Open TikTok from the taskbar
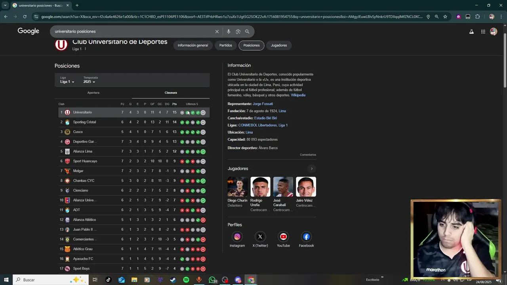Screen dimensions: 507x285 pos(109,280)
